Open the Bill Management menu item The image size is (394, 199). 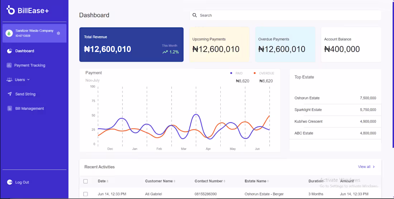coord(29,108)
